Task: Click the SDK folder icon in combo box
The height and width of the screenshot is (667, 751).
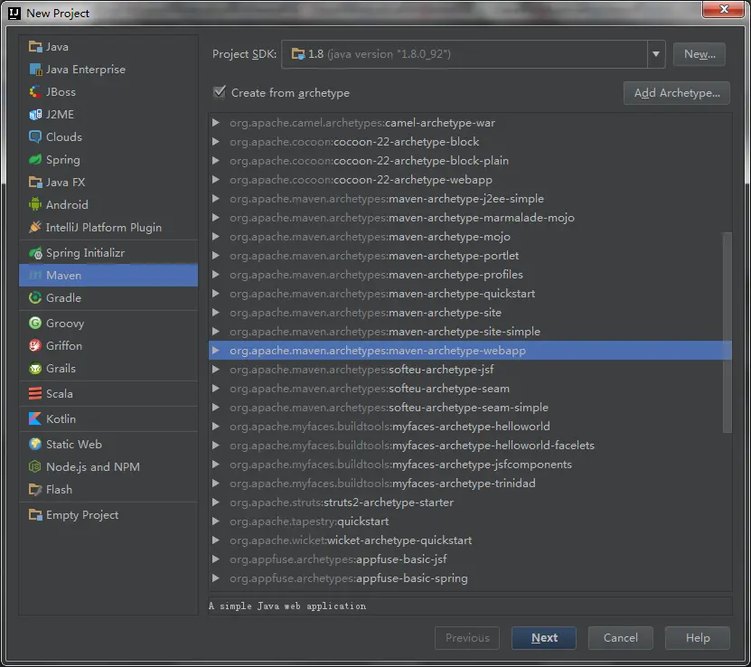Action: 298,54
